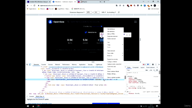192x108 pixels.
Task: Click the viewport height input field
Action: click(96, 12)
